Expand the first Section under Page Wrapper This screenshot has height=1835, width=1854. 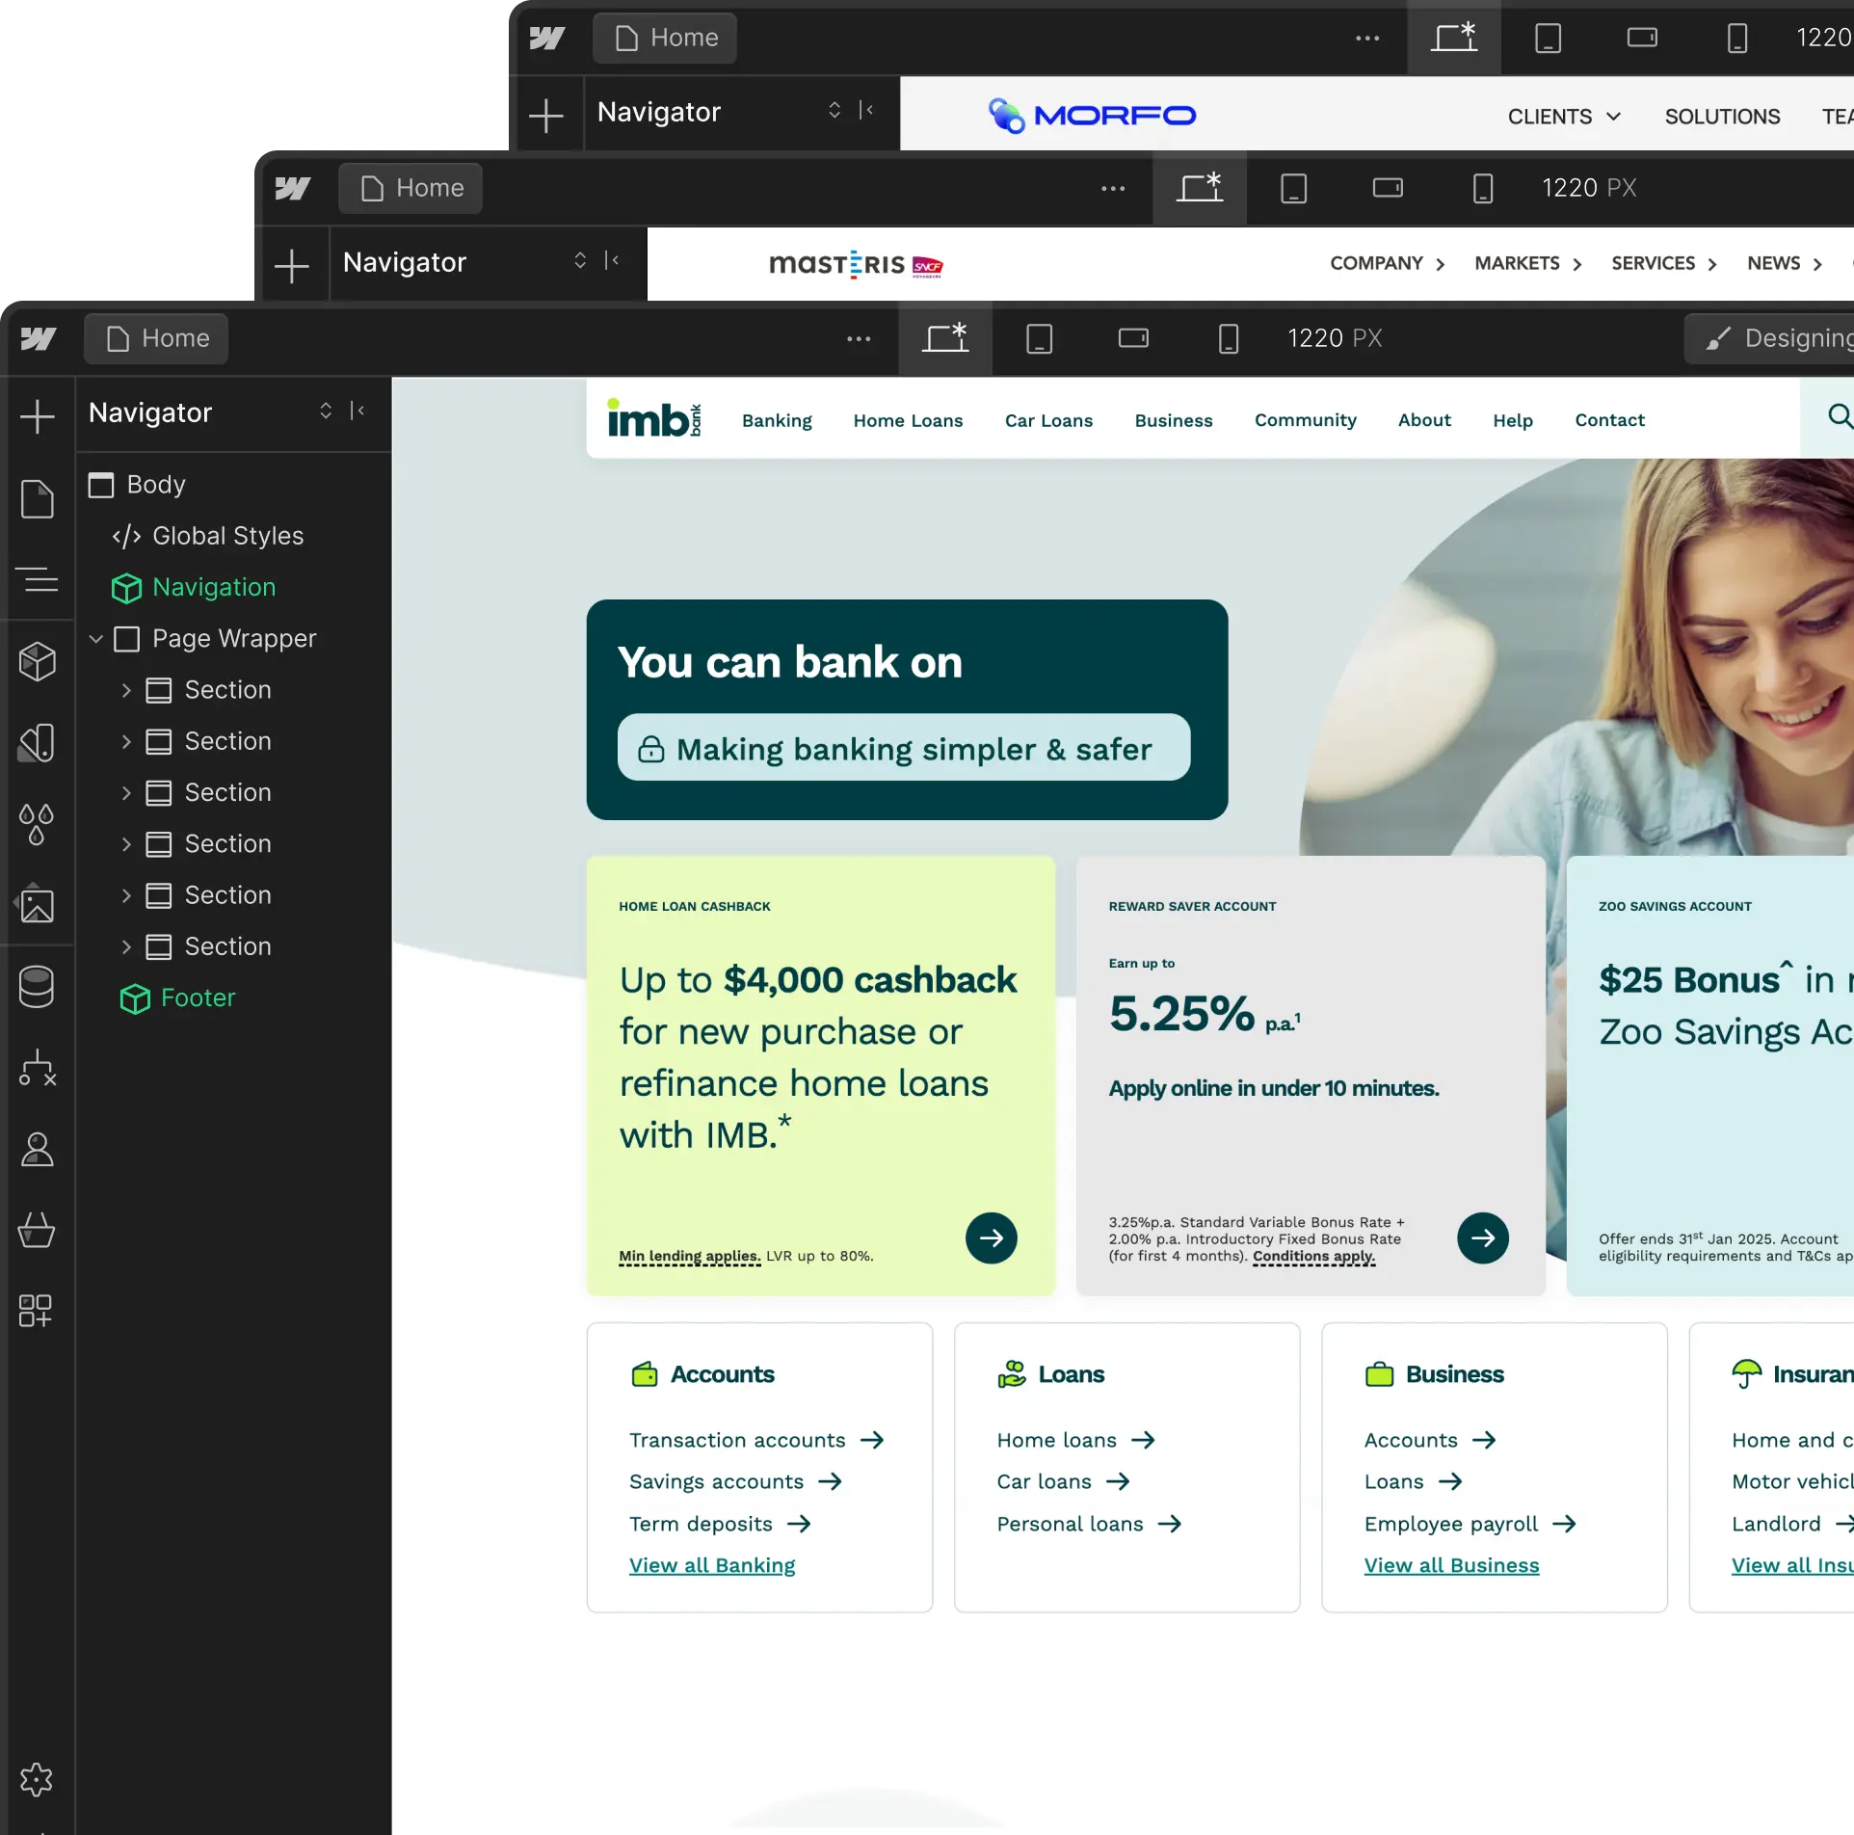click(x=126, y=690)
